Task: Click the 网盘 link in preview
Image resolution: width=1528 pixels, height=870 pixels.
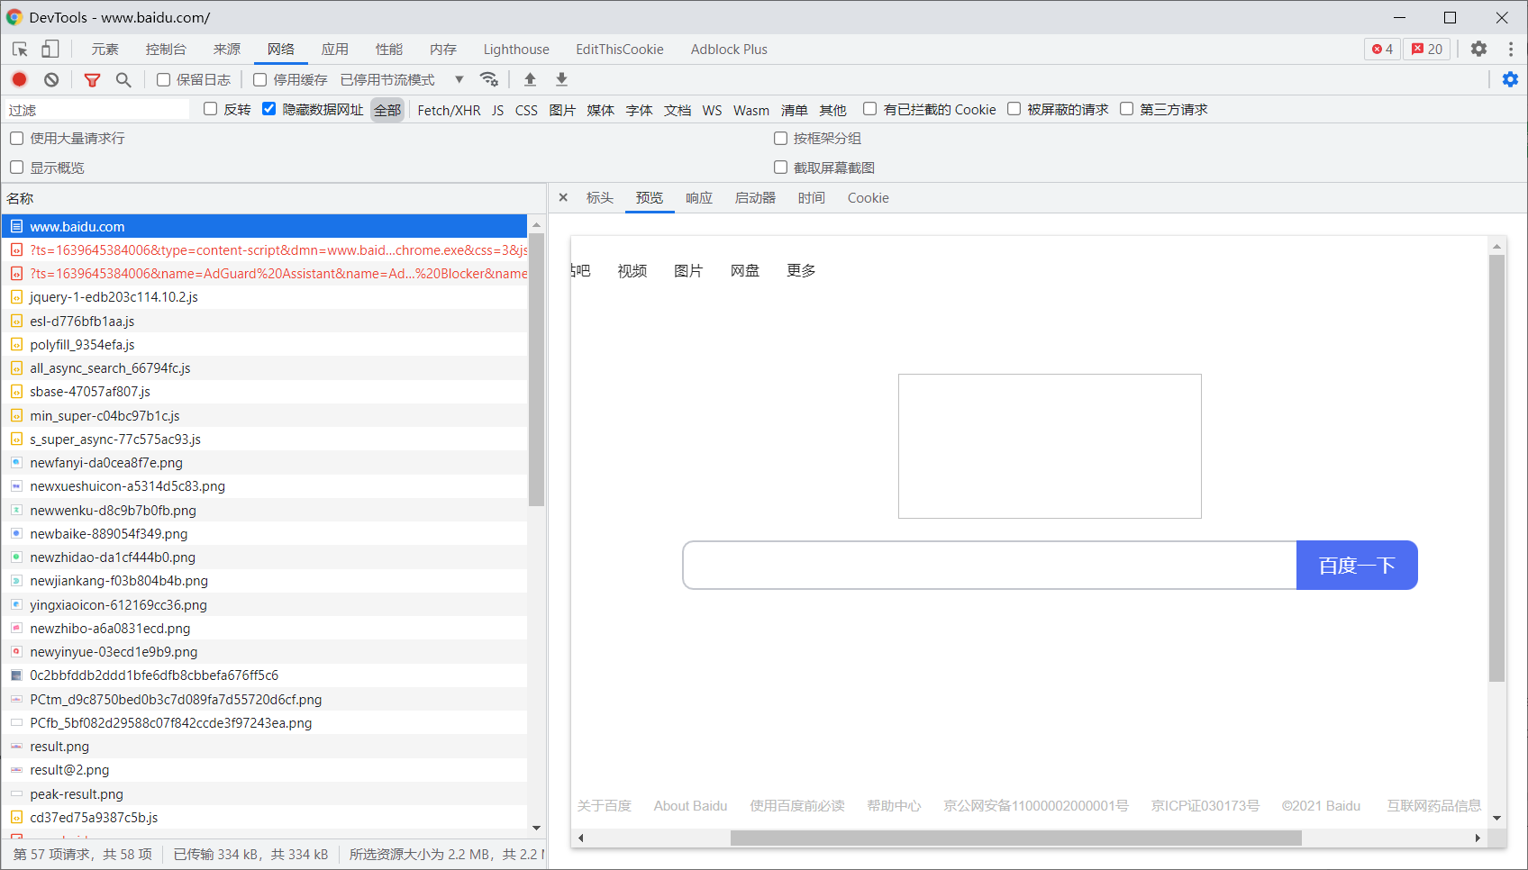Action: click(x=745, y=271)
